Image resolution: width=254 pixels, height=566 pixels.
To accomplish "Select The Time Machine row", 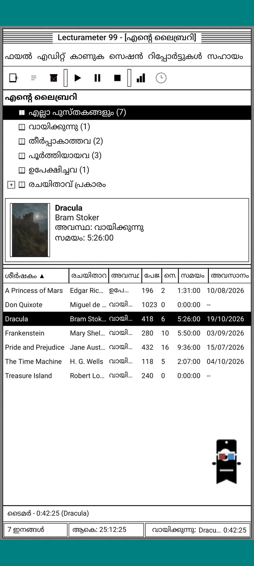I will point(127,362).
